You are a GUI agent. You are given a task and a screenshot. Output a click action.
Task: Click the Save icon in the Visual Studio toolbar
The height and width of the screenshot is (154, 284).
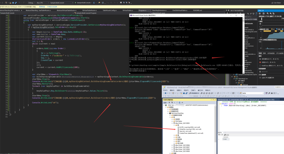[13, 3]
